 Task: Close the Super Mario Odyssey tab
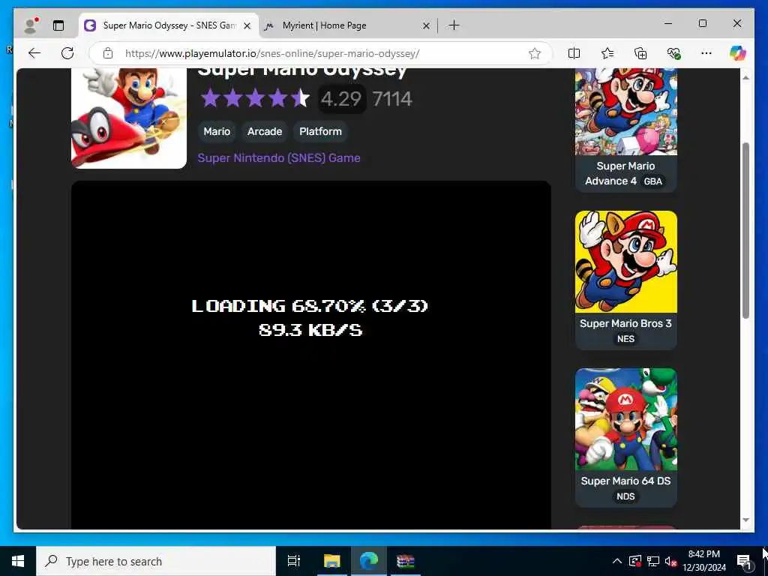pyautogui.click(x=247, y=26)
